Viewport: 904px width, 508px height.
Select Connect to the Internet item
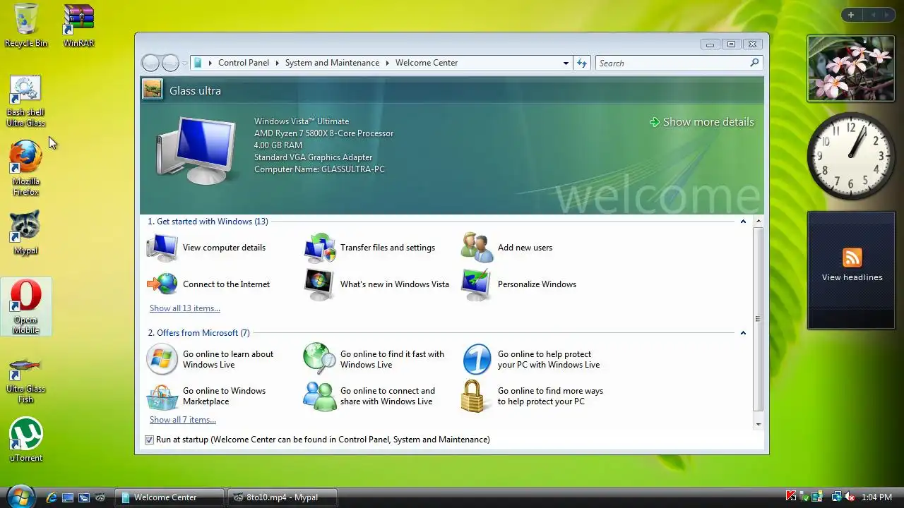[208, 284]
